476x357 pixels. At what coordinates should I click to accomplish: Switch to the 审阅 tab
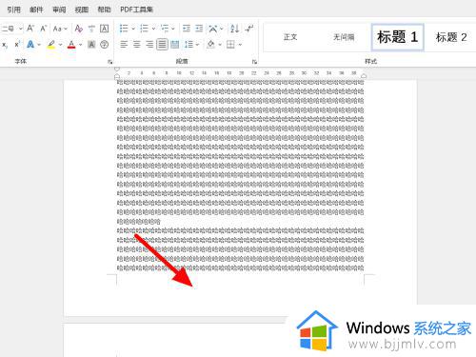click(59, 10)
